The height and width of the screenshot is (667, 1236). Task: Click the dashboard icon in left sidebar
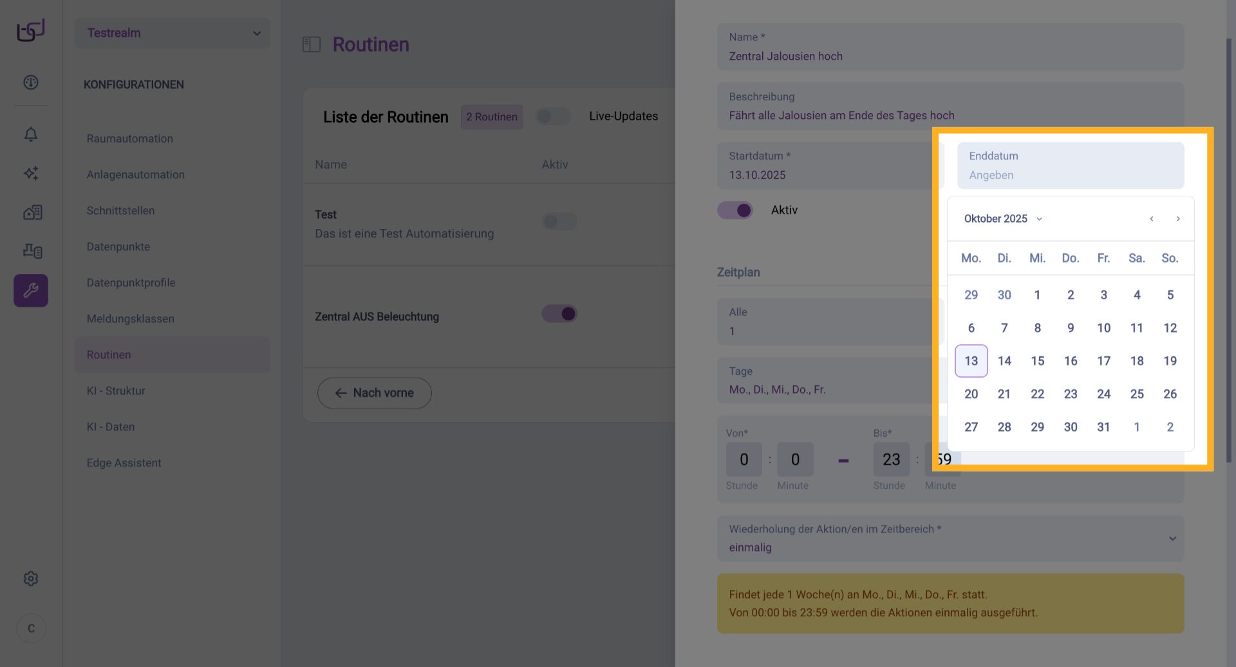click(x=31, y=82)
